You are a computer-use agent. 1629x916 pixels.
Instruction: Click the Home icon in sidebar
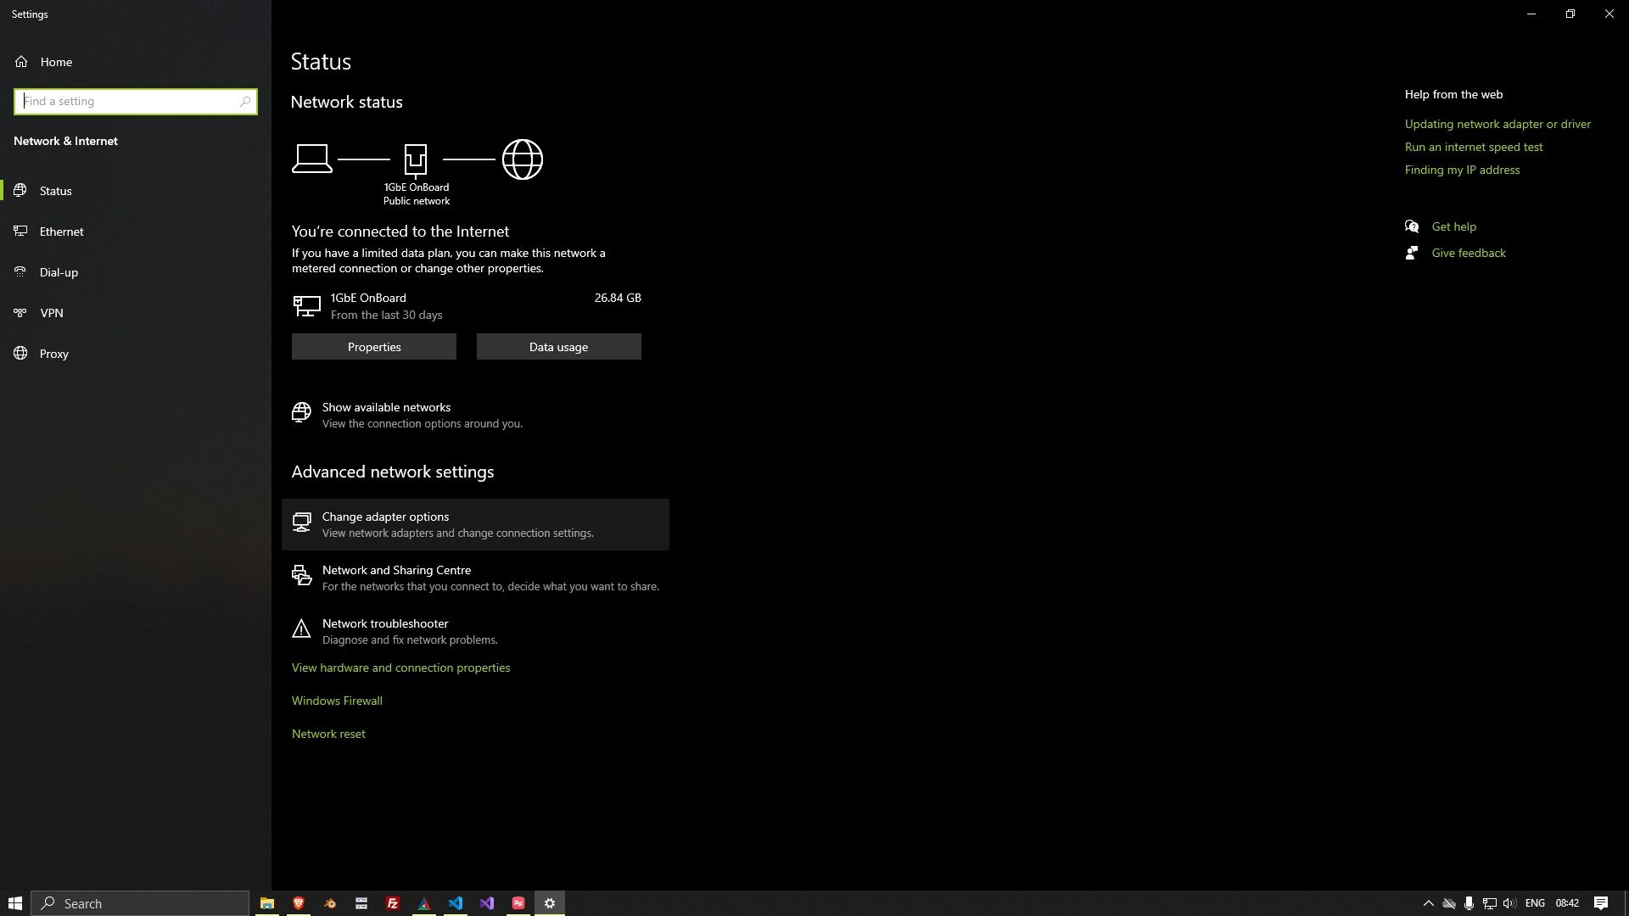pyautogui.click(x=21, y=62)
